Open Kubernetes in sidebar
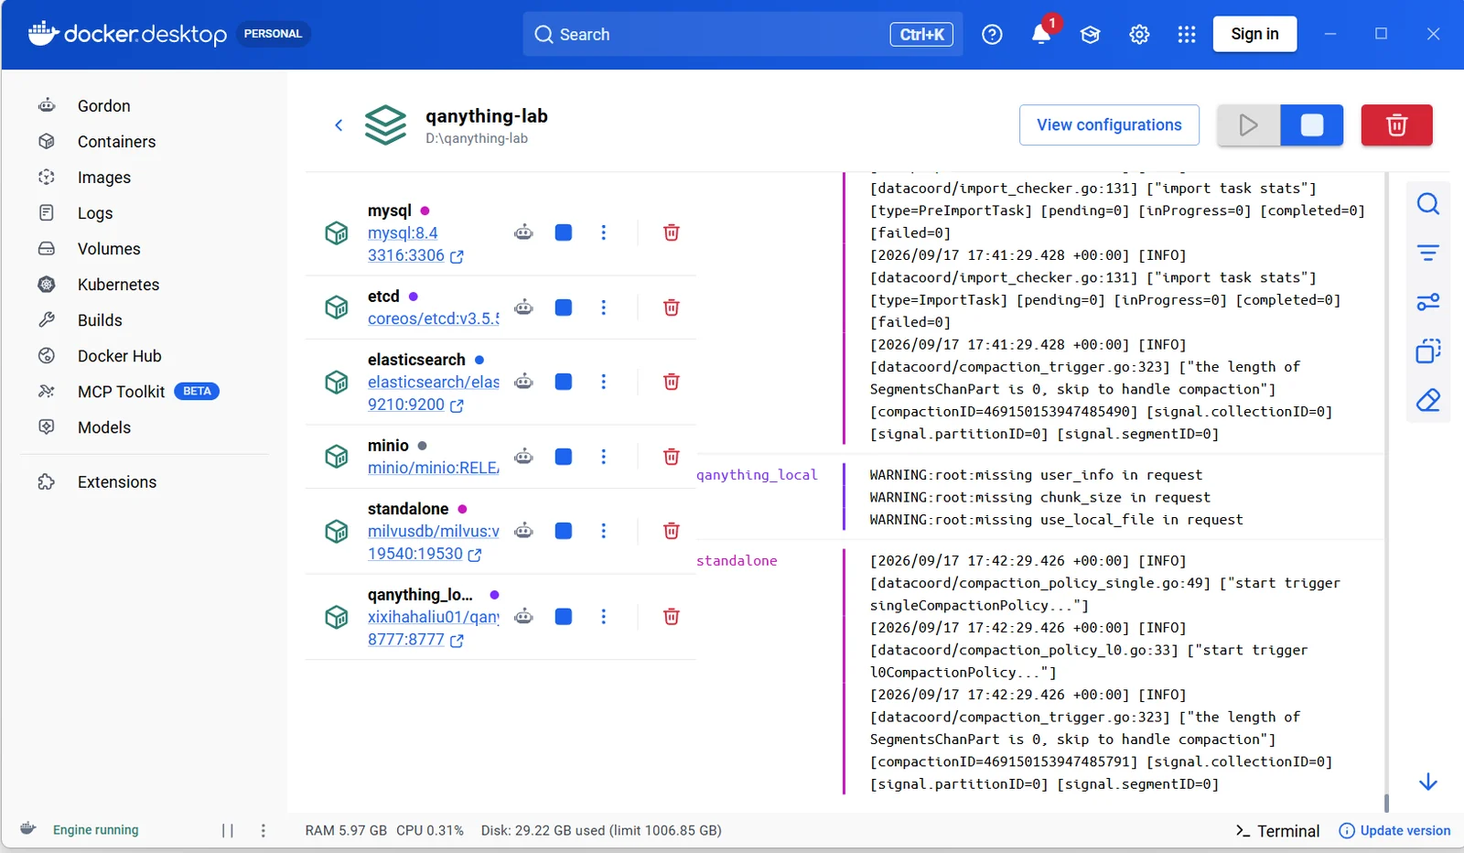Screen dimensions: 1464x853 118,285
